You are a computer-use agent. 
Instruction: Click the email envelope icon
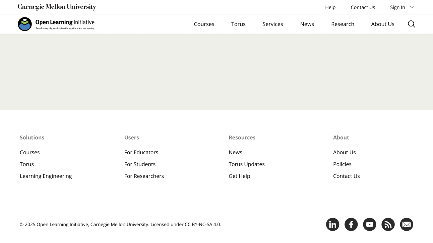407,225
